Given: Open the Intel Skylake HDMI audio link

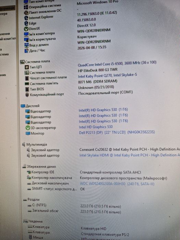Looking at the screenshot, I should (x=130, y=155).
